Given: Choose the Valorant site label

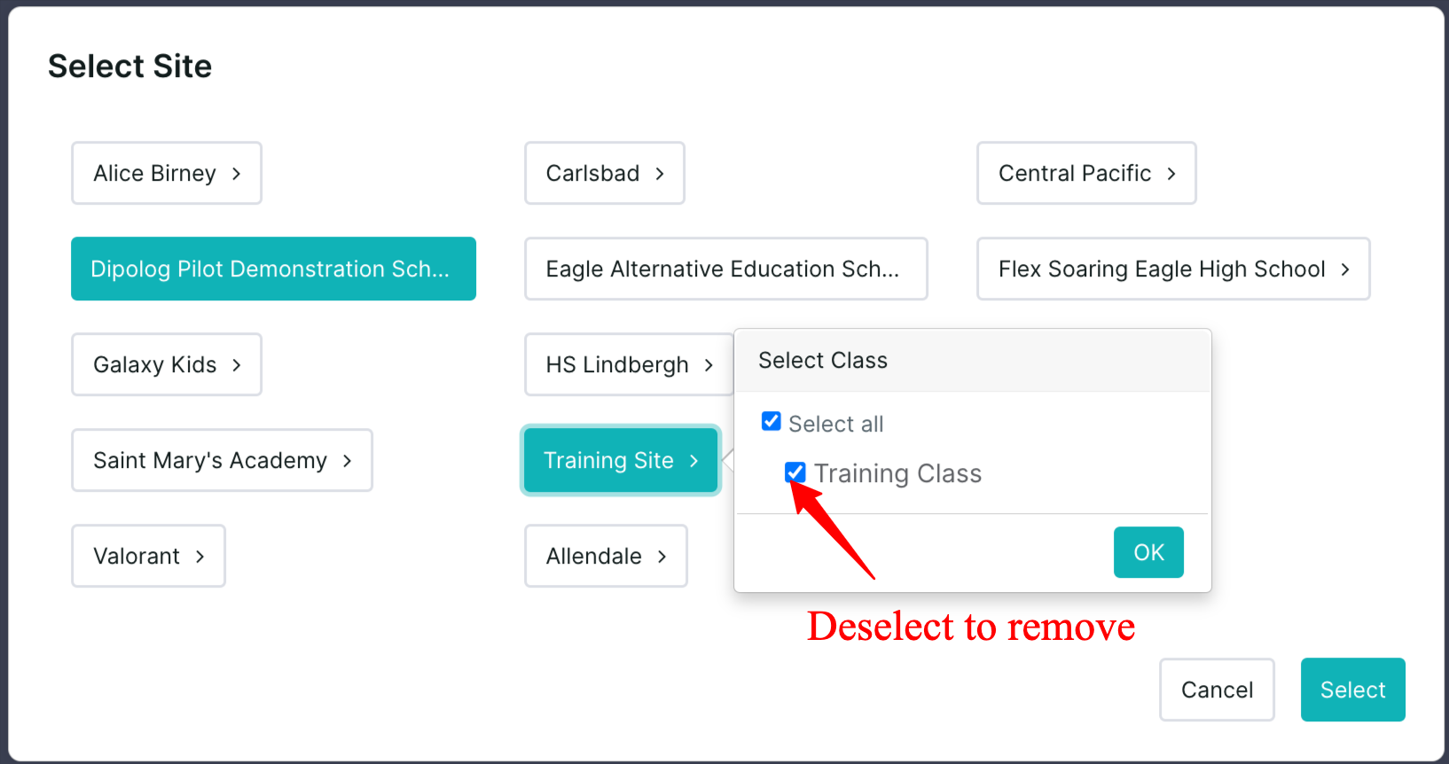Looking at the screenshot, I should (x=137, y=557).
